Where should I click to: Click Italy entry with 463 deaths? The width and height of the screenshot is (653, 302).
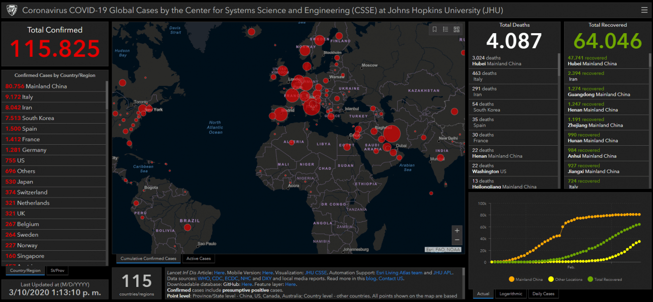pyautogui.click(x=514, y=76)
